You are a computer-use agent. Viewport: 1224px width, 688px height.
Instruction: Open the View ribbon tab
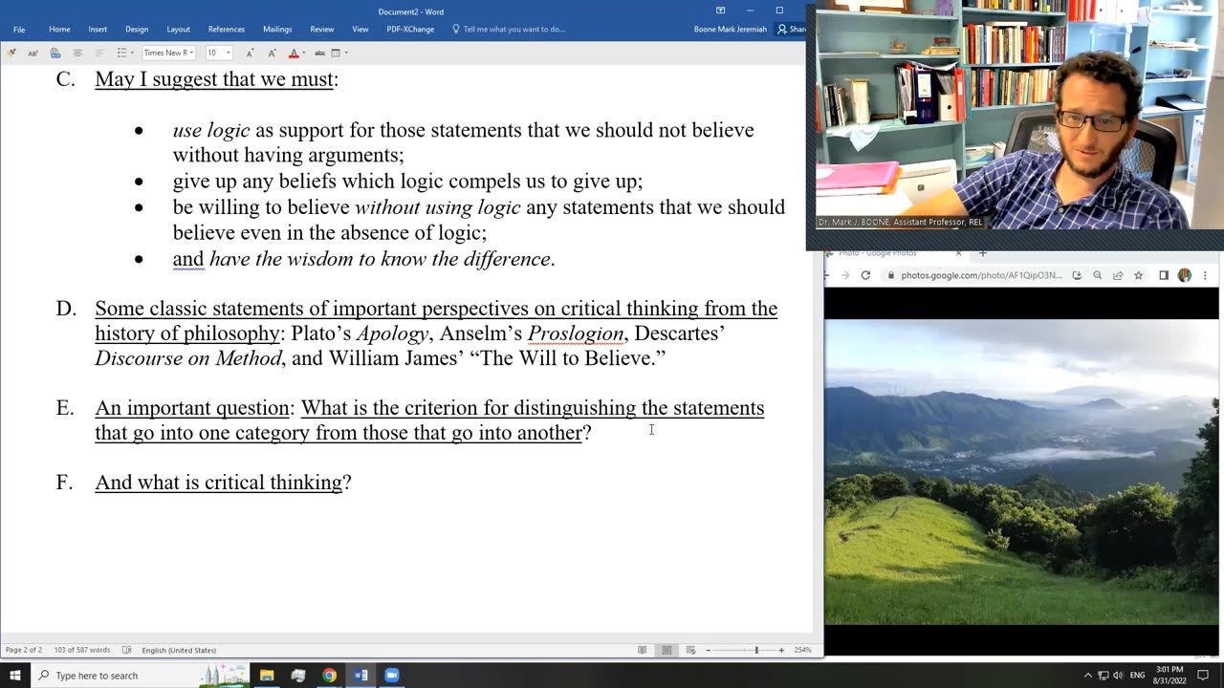point(360,29)
